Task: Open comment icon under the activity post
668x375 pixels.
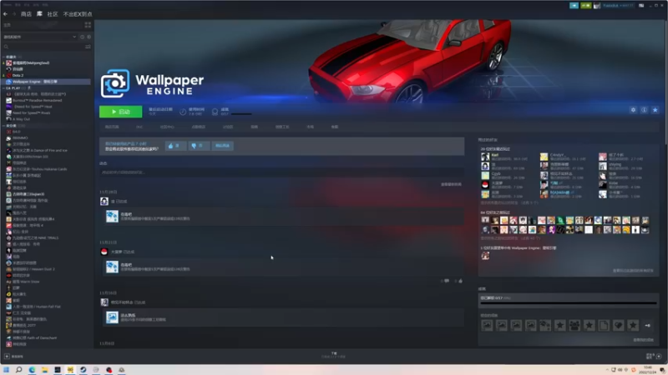Action: click(446, 281)
